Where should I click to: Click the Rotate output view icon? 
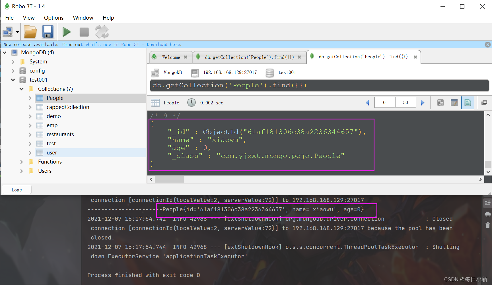(102, 32)
